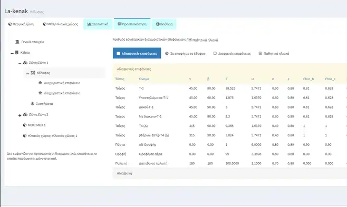Select Ζώνη:Ζώνη 2 tree item
The height and width of the screenshot is (207, 347).
point(38,114)
